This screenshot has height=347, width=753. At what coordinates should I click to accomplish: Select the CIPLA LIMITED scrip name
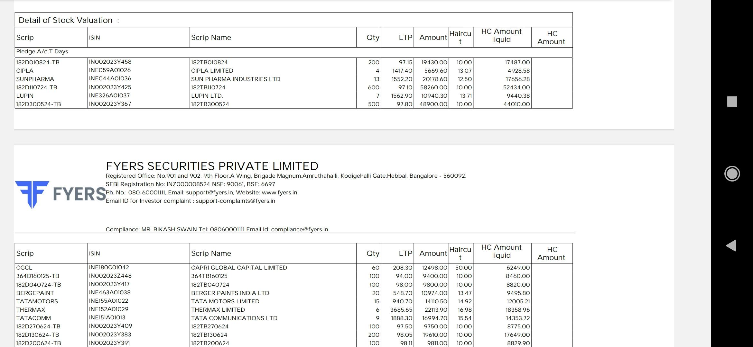[212, 71]
